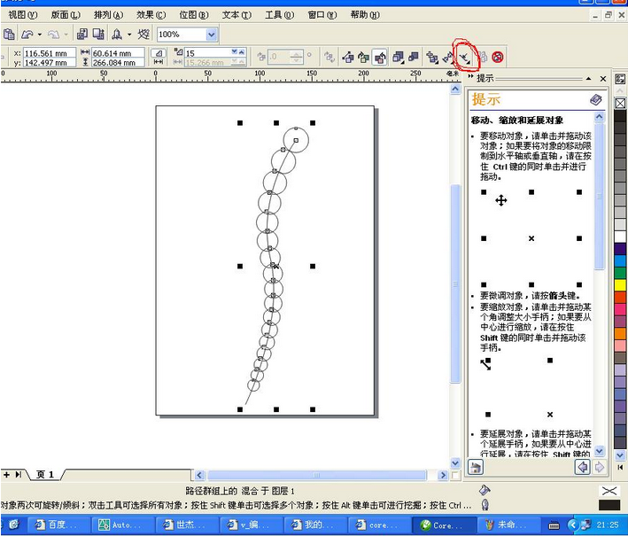Click the Application launcher rocket icon
The width and height of the screenshot is (628, 536).
click(x=117, y=35)
